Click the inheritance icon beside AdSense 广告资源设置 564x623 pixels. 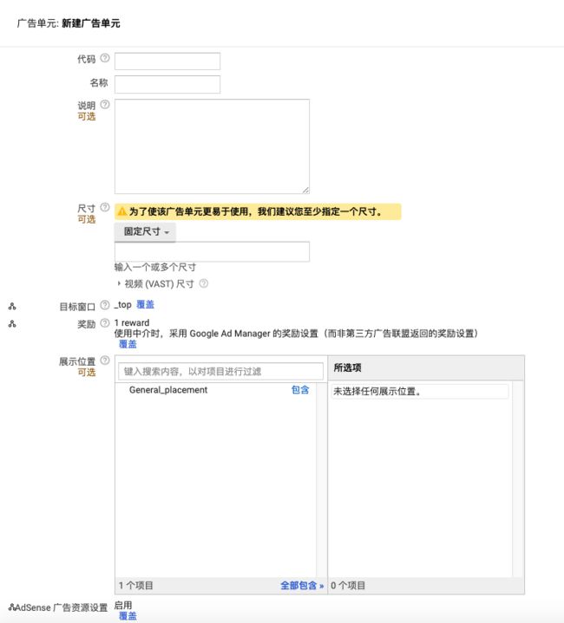coord(12,607)
